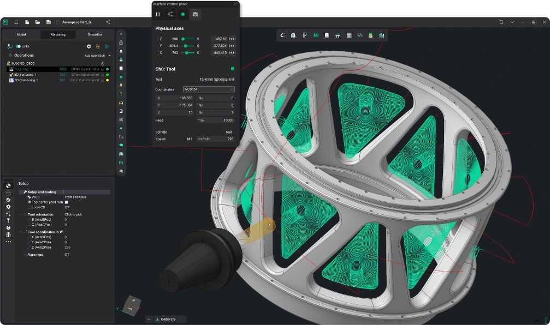Check the Tool center point management checkbox
Viewport: 550px width, 325px height.
pos(67,202)
